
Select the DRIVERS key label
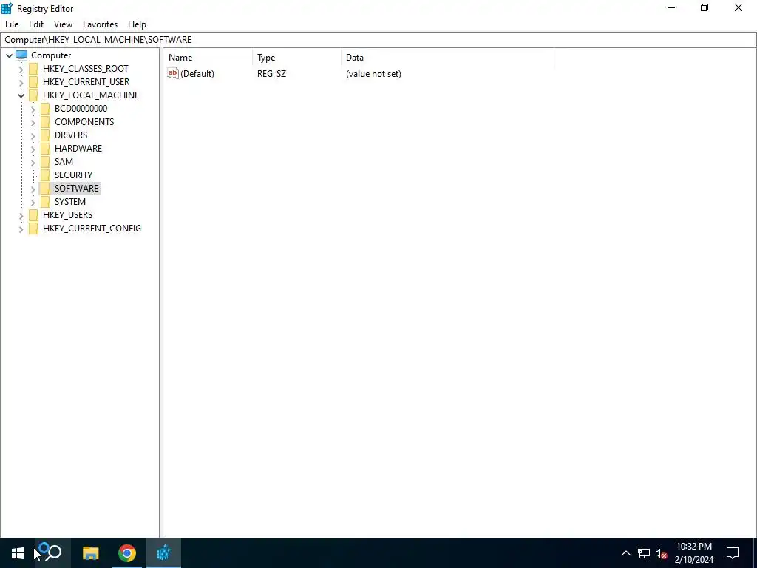click(x=71, y=135)
